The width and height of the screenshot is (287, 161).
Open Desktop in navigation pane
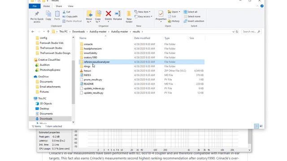click(44, 109)
